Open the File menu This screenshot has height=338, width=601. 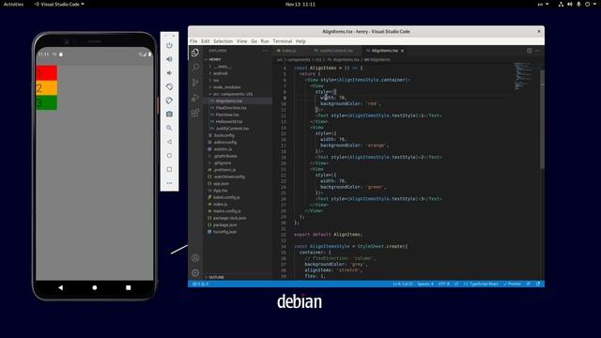coord(193,41)
